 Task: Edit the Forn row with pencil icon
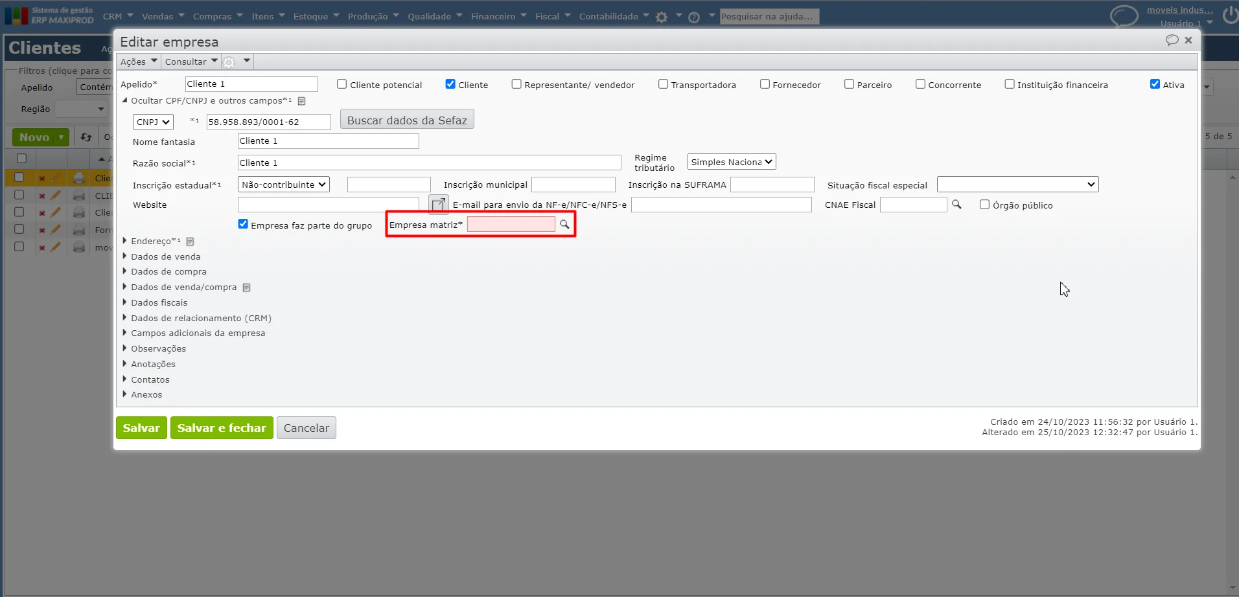[x=56, y=229]
